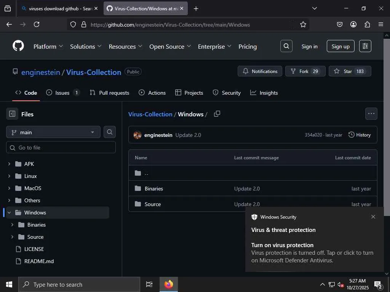This screenshot has height=292, width=390.
Task: Click the Firefox taskbar icon
Action: click(x=169, y=284)
